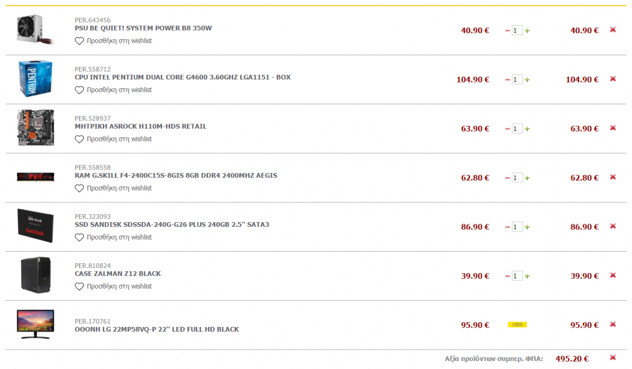The image size is (632, 369).
Task: Click the Intel Pentium box thumbnail
Action: pyautogui.click(x=35, y=78)
